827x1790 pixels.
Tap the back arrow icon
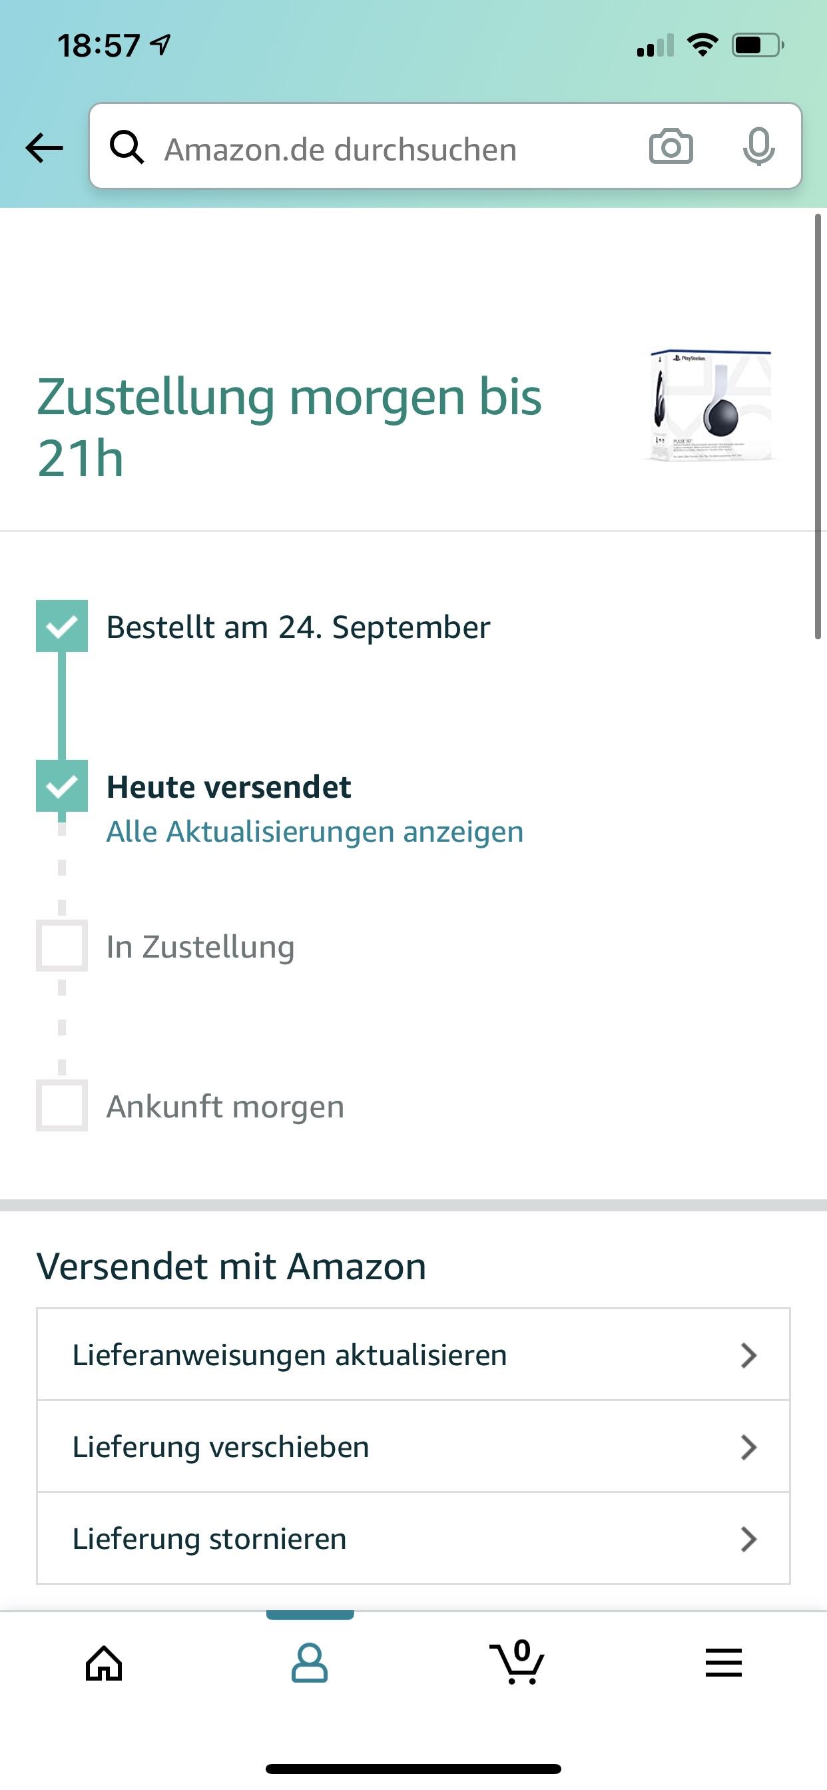tap(44, 147)
